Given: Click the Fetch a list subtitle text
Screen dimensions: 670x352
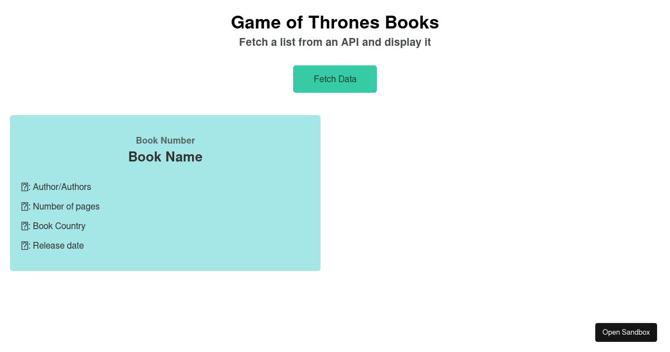Looking at the screenshot, I should [x=335, y=42].
